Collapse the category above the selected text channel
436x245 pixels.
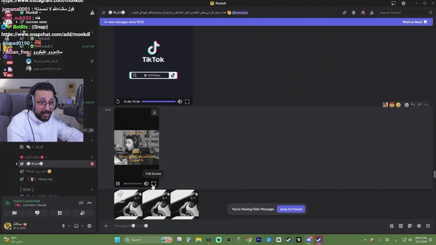(34, 157)
